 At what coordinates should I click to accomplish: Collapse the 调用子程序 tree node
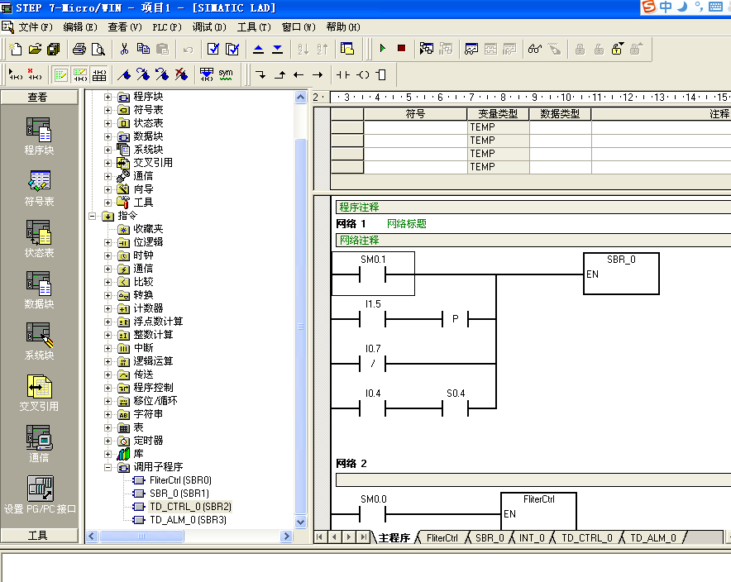107,467
